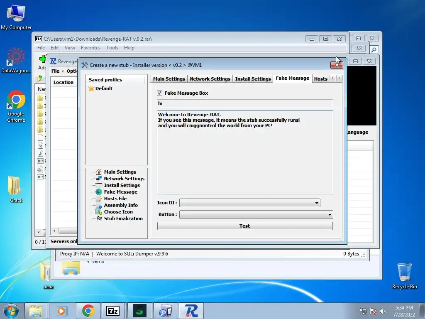Viewport: 425px width, 319px height.
Task: Click the Action Center flag in system tray
Action: [x=373, y=311]
